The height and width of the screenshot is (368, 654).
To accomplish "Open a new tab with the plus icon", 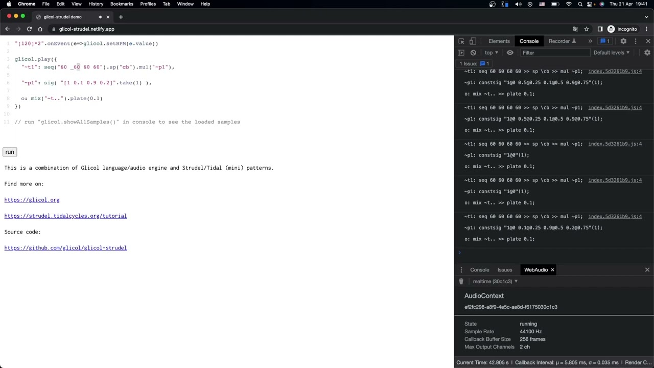I will pos(121,17).
